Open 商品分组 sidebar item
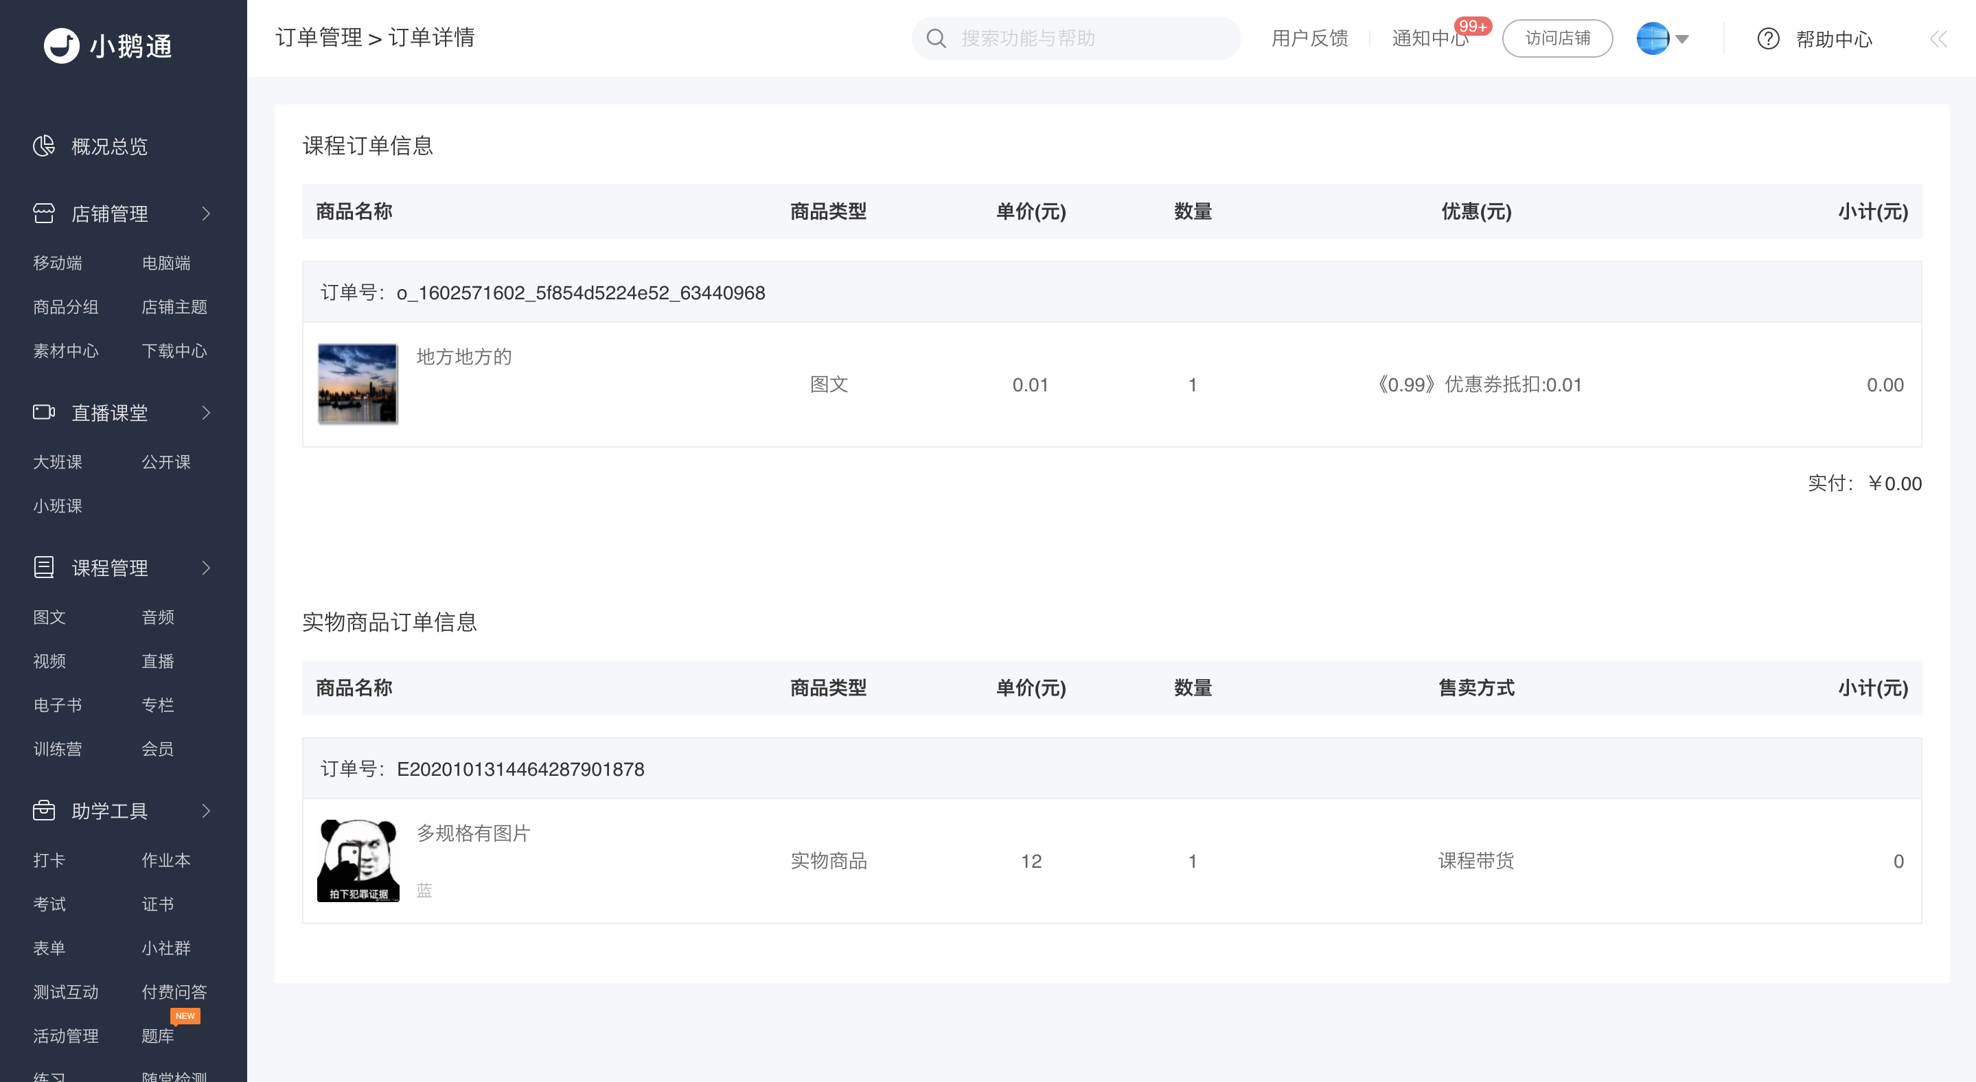This screenshot has height=1082, width=1976. click(x=66, y=307)
